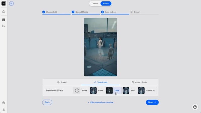Go back using the circled arrow icon

[11, 4]
